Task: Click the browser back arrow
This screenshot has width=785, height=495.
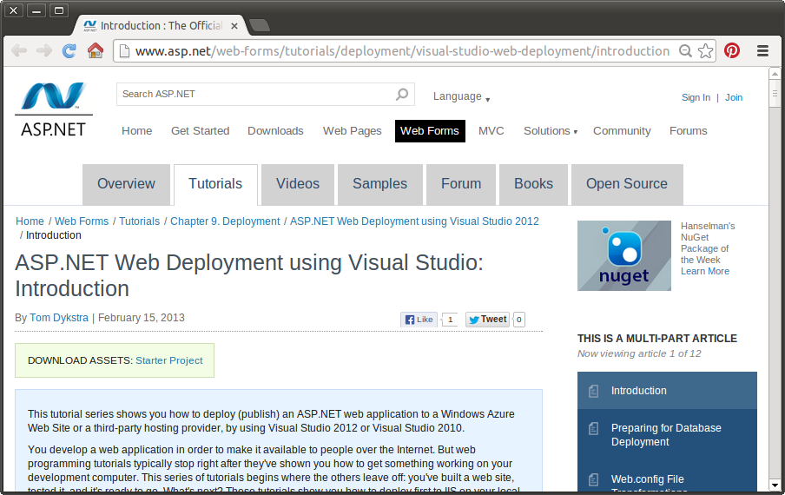Action: point(19,50)
